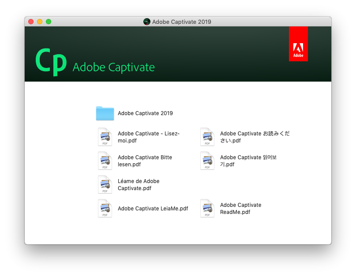Select the LeiaMe PDF file icon
The image size is (356, 277).
(105, 208)
